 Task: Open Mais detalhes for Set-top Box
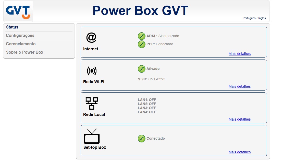(240, 152)
